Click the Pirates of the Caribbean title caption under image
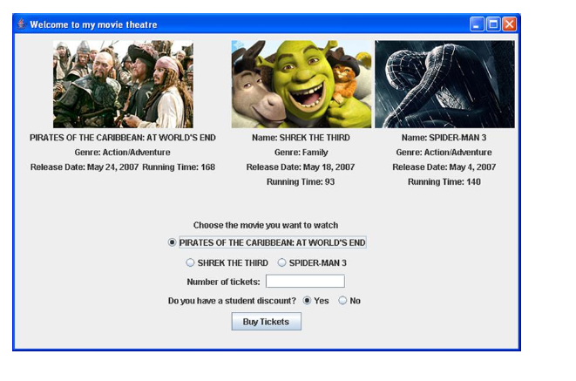 123,138
